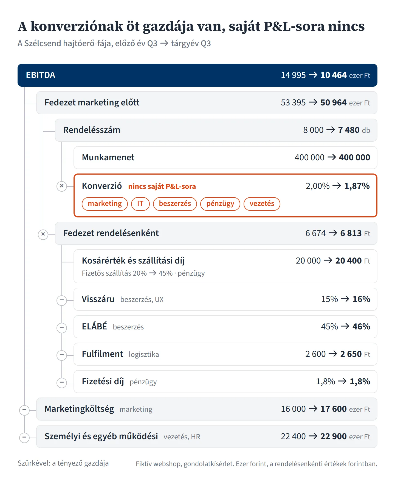Click the 'beszerzés, UX' owner text
Image resolution: width=395 pixels, height=487 pixels.
[x=142, y=300]
